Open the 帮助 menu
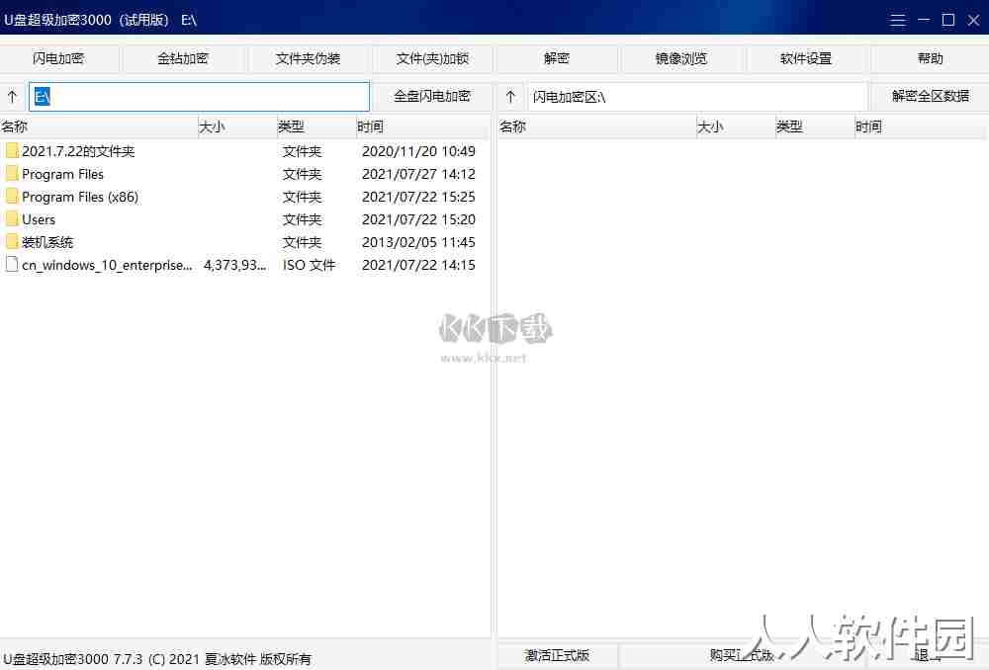The height and width of the screenshot is (670, 989). point(930,58)
